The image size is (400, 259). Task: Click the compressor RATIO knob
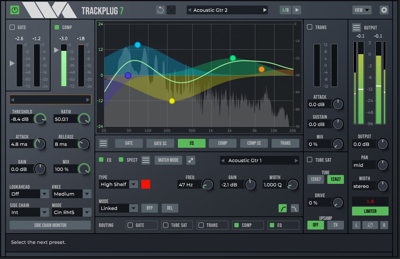pos(84,119)
